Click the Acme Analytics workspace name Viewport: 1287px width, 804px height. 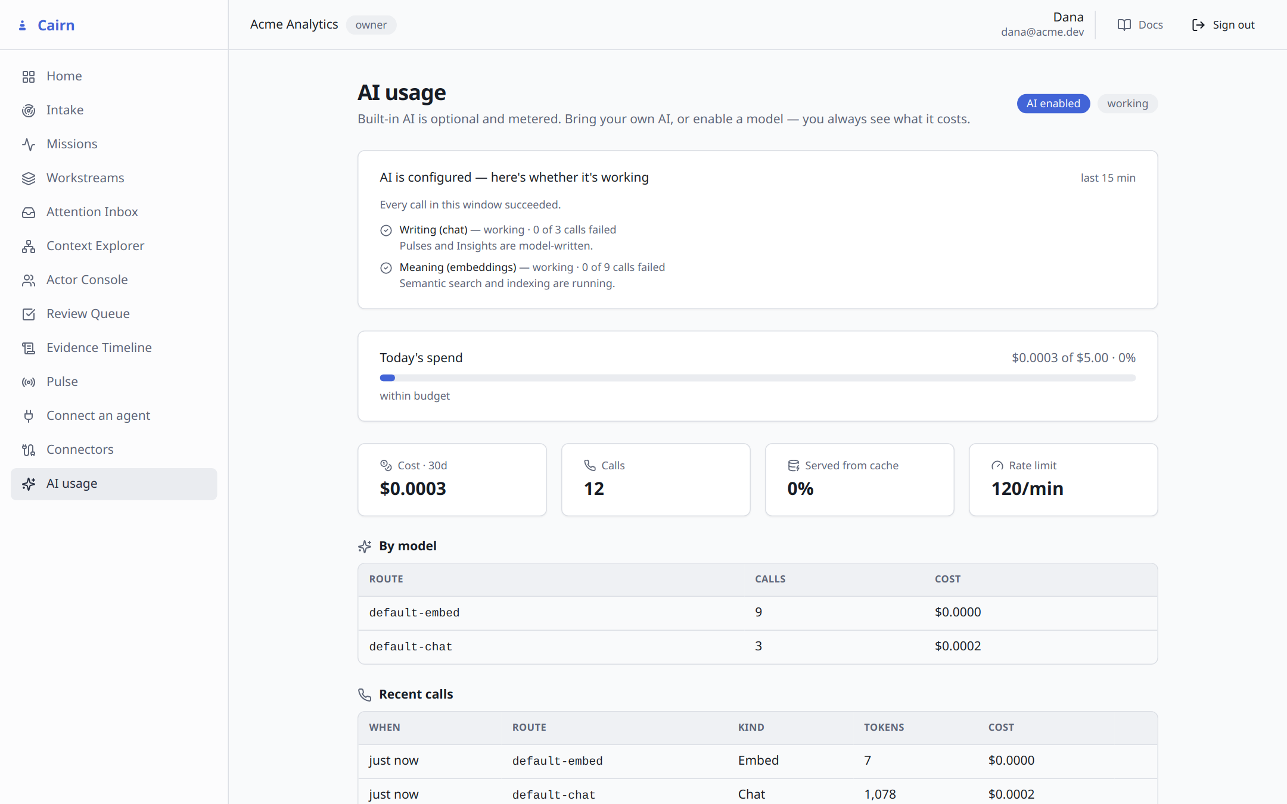tap(294, 24)
